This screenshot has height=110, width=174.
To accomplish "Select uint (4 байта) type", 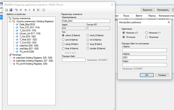I will click(63, 40).
